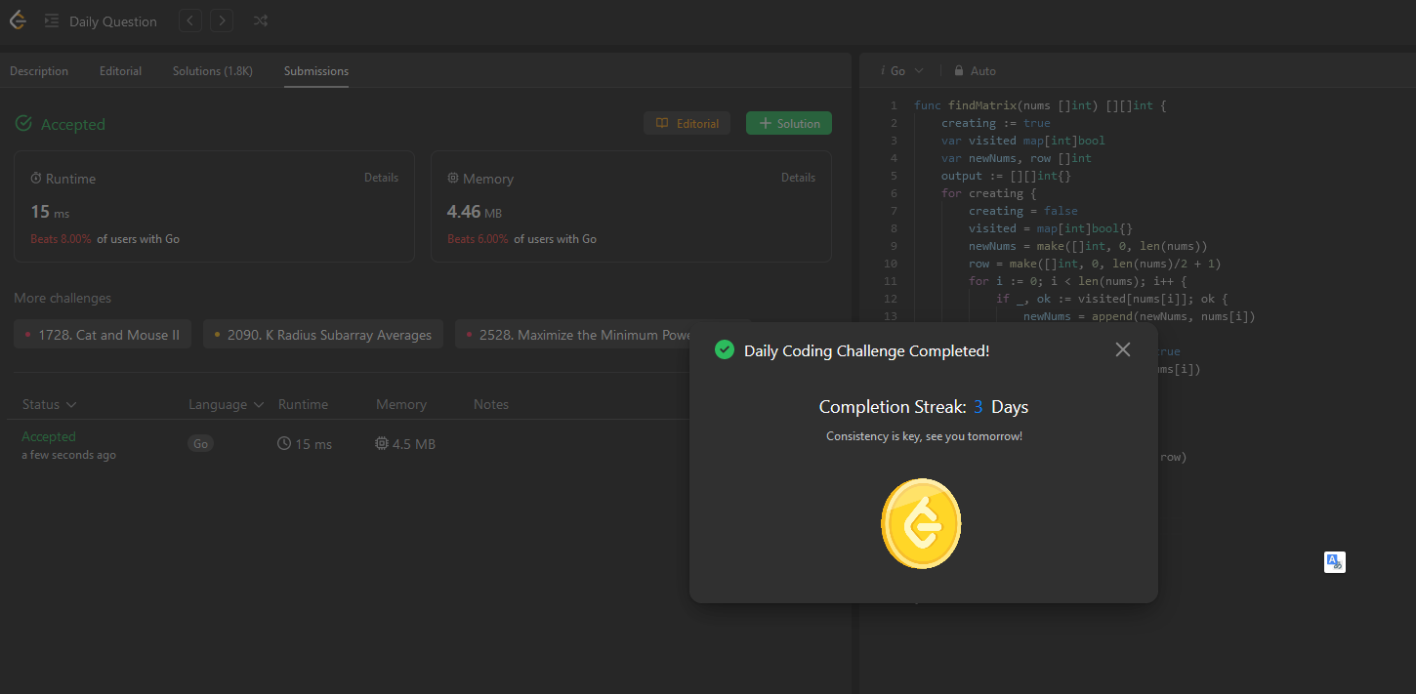The width and height of the screenshot is (1416, 694).
Task: Open the Go language dropdown
Action: (901, 71)
